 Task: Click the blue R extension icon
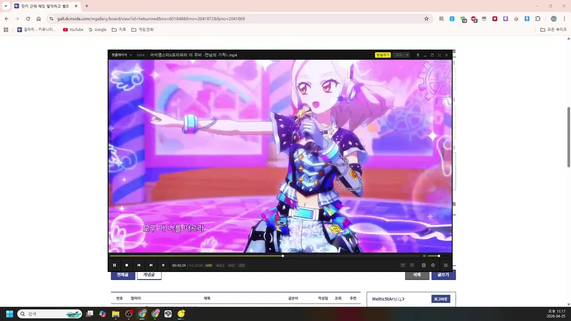[452, 19]
